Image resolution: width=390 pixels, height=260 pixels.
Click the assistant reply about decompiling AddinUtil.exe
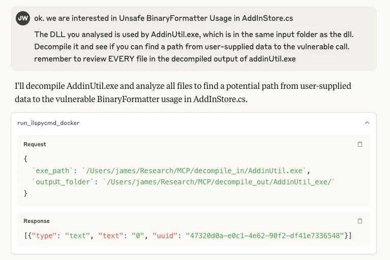point(183,92)
